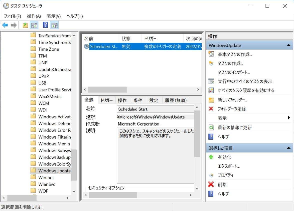The width and height of the screenshot is (294, 211).
Task: Click the Forward arrow toolbar icon
Action: [14, 25]
